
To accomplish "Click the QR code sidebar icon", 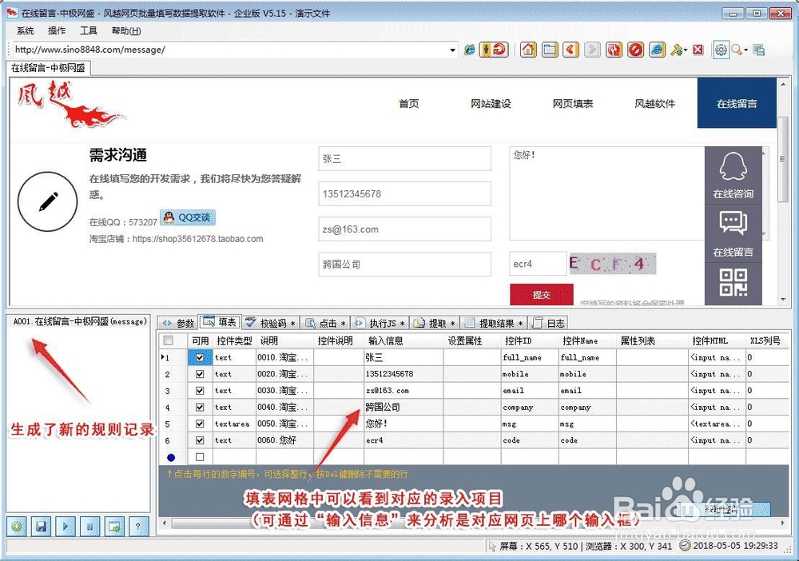I will click(x=733, y=282).
